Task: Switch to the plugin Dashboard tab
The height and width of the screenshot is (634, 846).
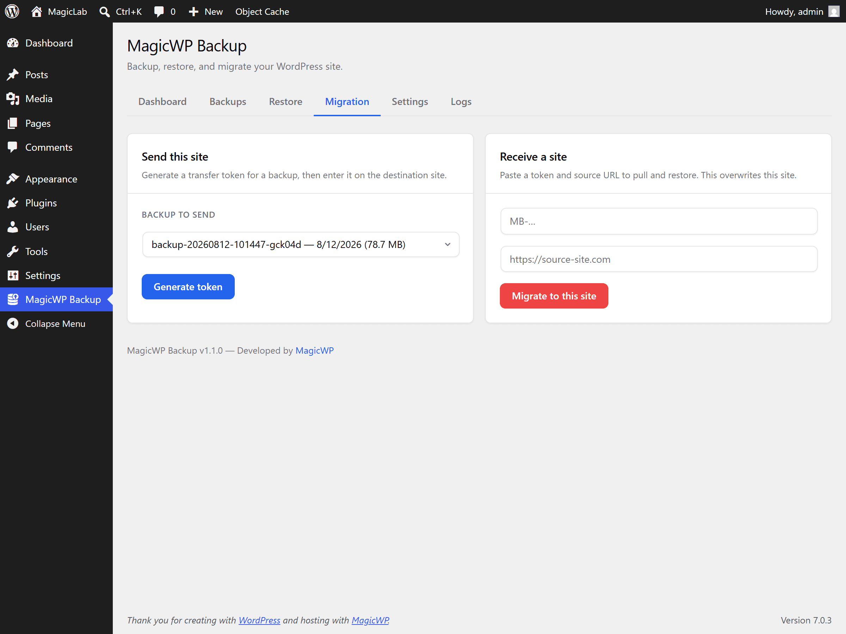Action: (162, 101)
